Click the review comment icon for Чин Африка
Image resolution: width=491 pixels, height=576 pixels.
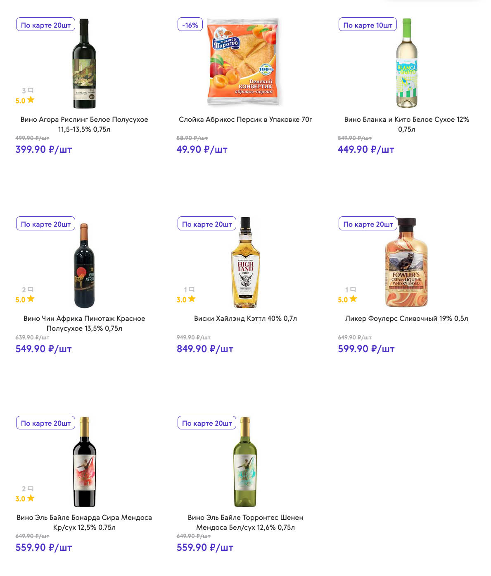click(31, 289)
